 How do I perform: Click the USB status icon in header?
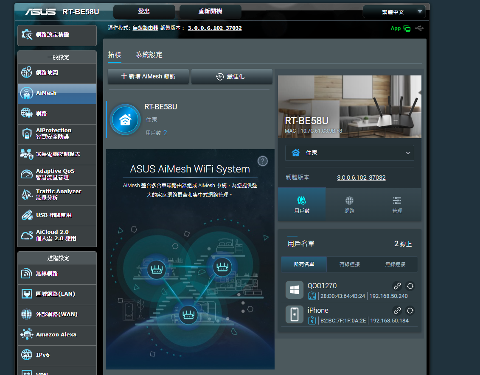tap(419, 28)
